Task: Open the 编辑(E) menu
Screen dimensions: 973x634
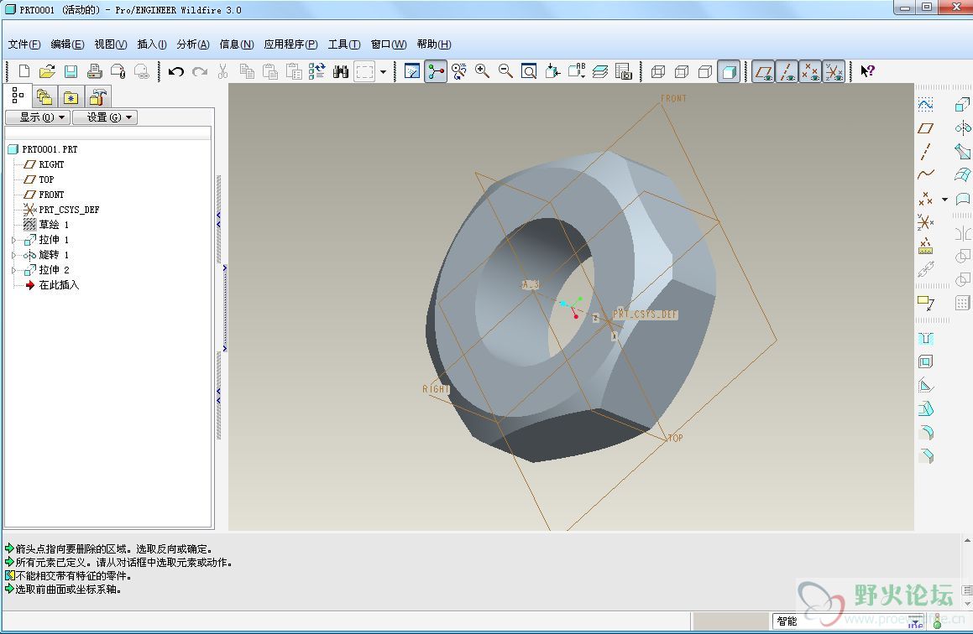Action: point(67,44)
